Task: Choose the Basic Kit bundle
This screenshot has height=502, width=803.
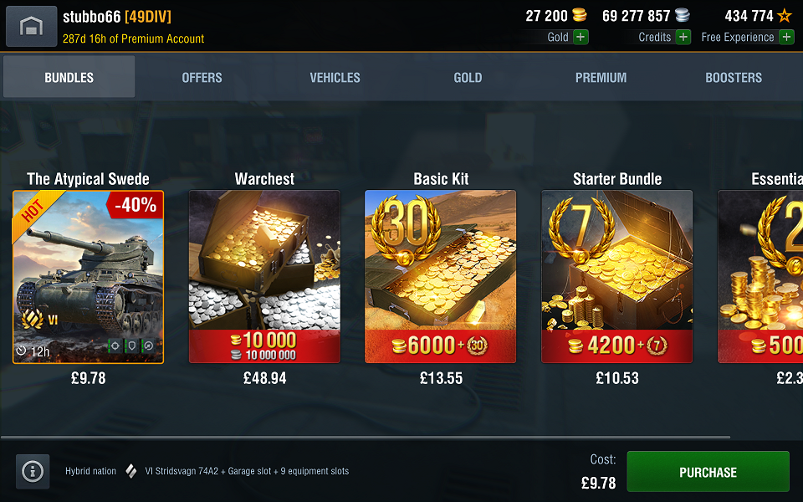Action: [441, 277]
